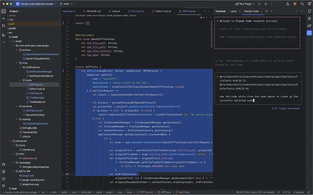The width and height of the screenshot is (313, 195).
Task: Open the more run actions vertical dots
Action: [x=272, y=4]
